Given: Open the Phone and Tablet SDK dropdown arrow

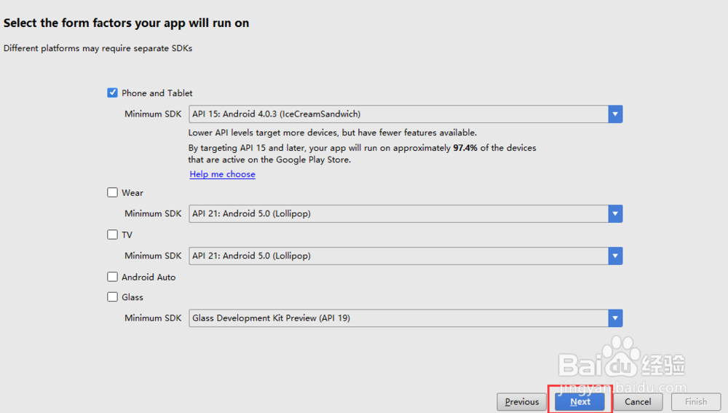Looking at the screenshot, I should pos(616,114).
